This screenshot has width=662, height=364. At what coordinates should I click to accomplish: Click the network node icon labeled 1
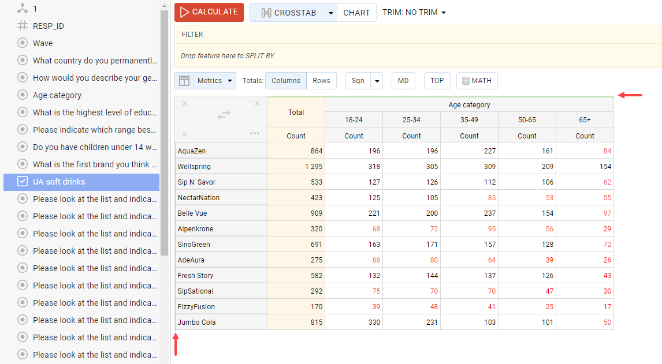pos(23,9)
